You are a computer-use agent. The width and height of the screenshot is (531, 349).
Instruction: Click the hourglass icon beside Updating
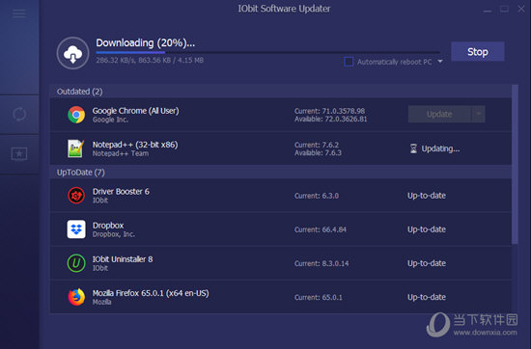pyautogui.click(x=413, y=148)
